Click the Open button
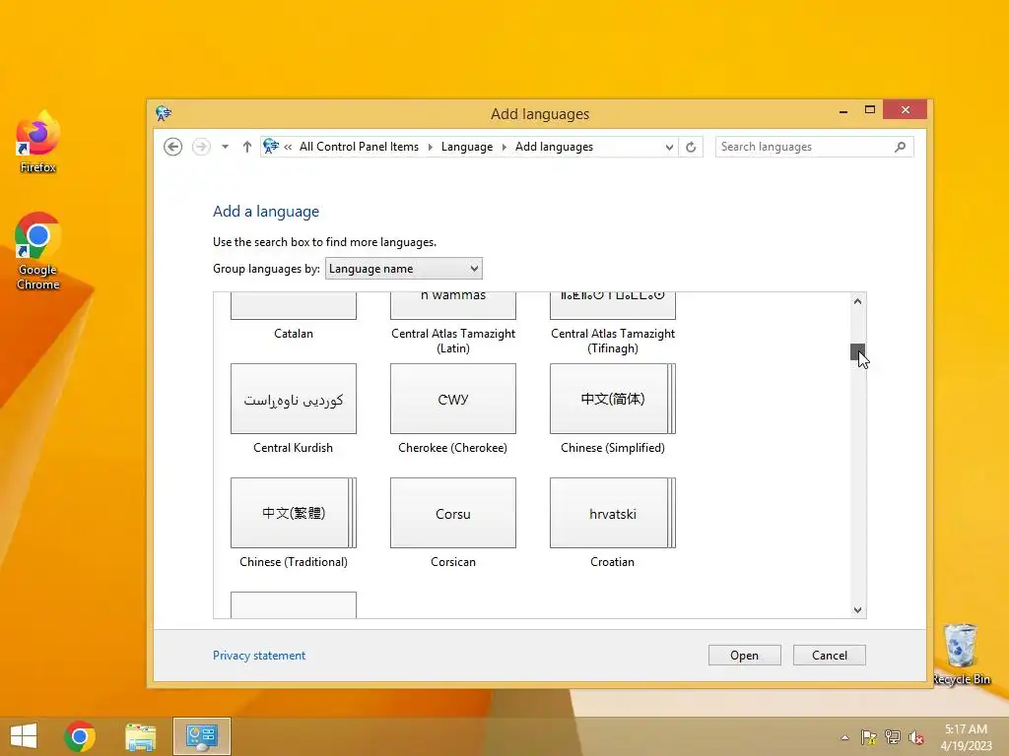1009x756 pixels. pyautogui.click(x=745, y=655)
